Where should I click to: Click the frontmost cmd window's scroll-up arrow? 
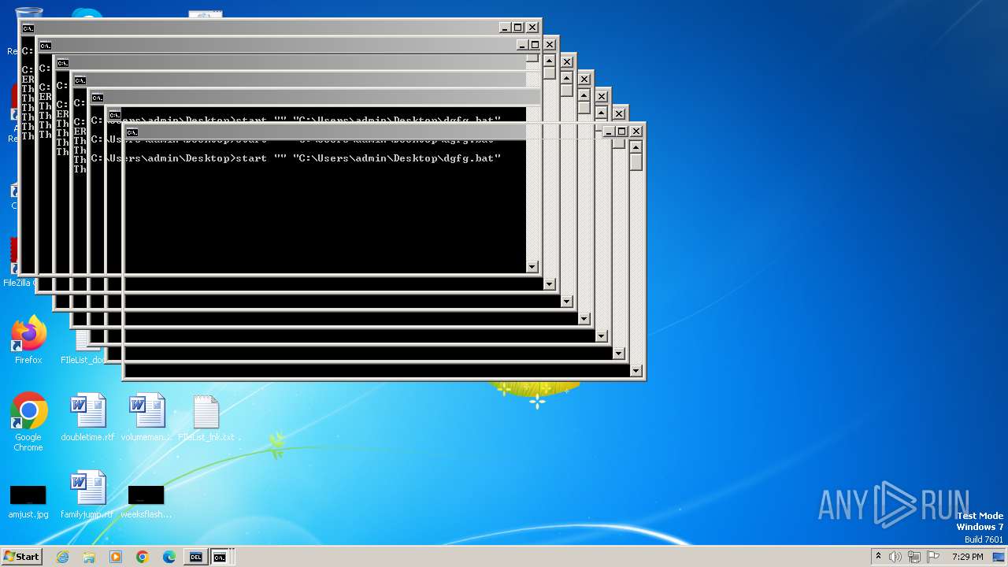click(636, 146)
